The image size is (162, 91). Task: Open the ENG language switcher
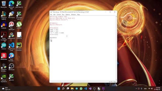145,89
